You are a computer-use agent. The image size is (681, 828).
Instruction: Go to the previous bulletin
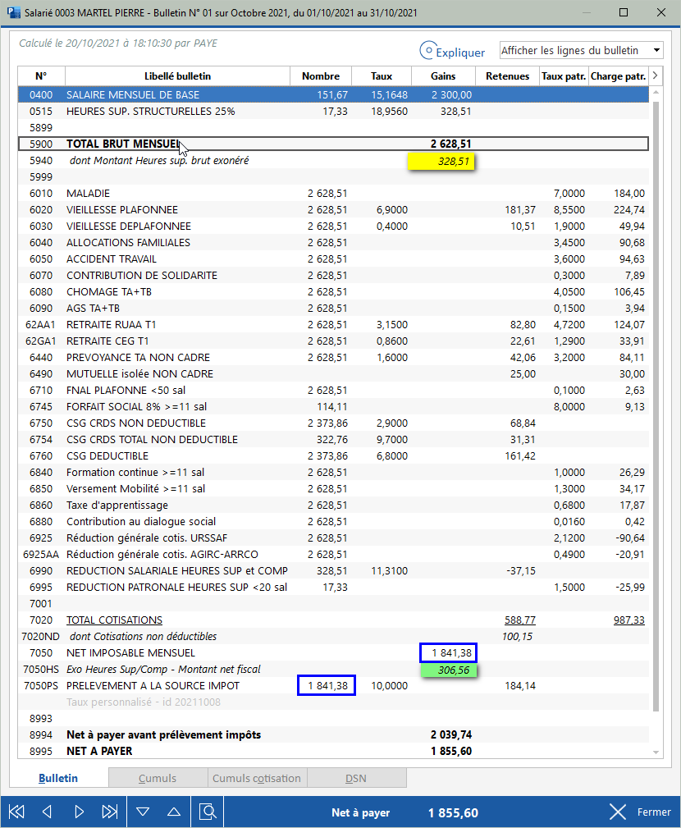(x=47, y=812)
